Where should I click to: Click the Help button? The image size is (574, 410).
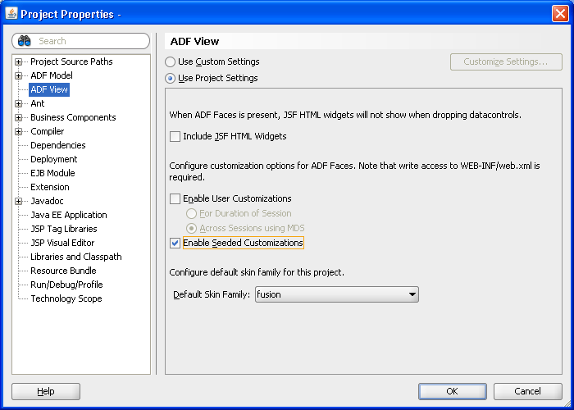[46, 391]
